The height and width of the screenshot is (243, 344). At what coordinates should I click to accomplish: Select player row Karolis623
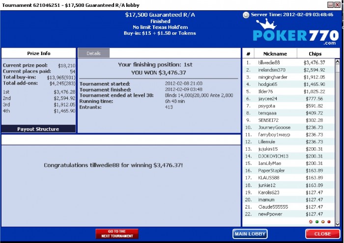[x=288, y=192]
